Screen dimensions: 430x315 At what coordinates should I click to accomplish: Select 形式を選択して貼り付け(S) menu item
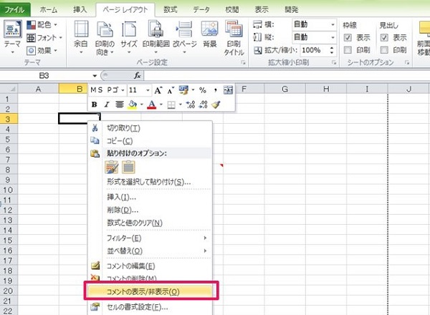150,182
